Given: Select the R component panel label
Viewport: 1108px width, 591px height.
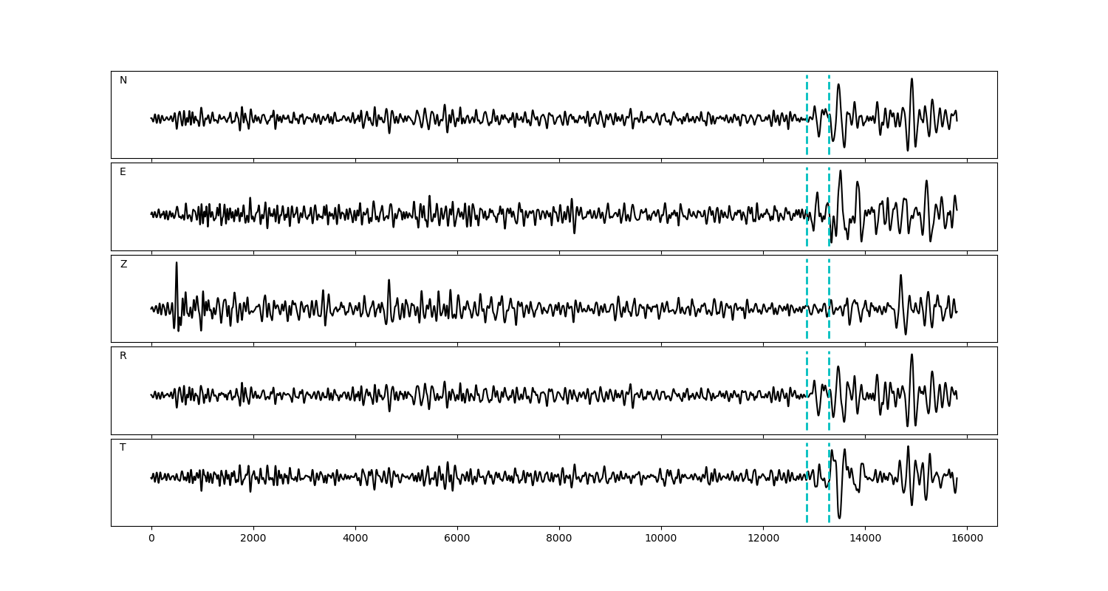Looking at the screenshot, I should point(123,356).
